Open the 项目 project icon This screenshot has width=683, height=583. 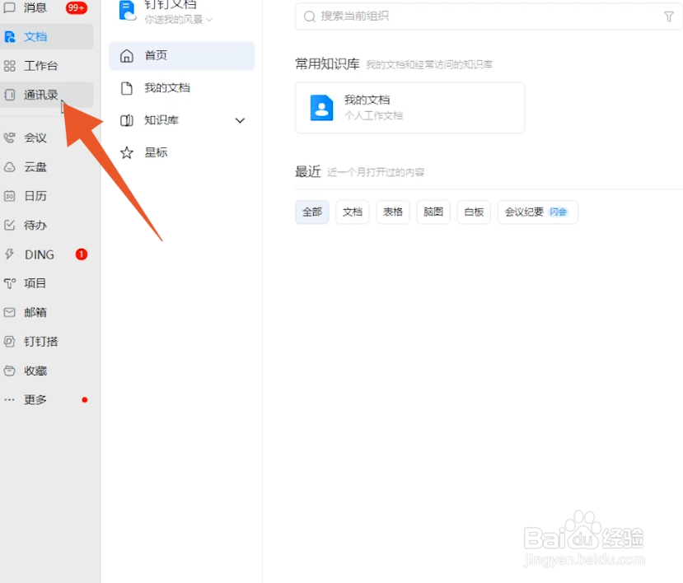tap(10, 283)
